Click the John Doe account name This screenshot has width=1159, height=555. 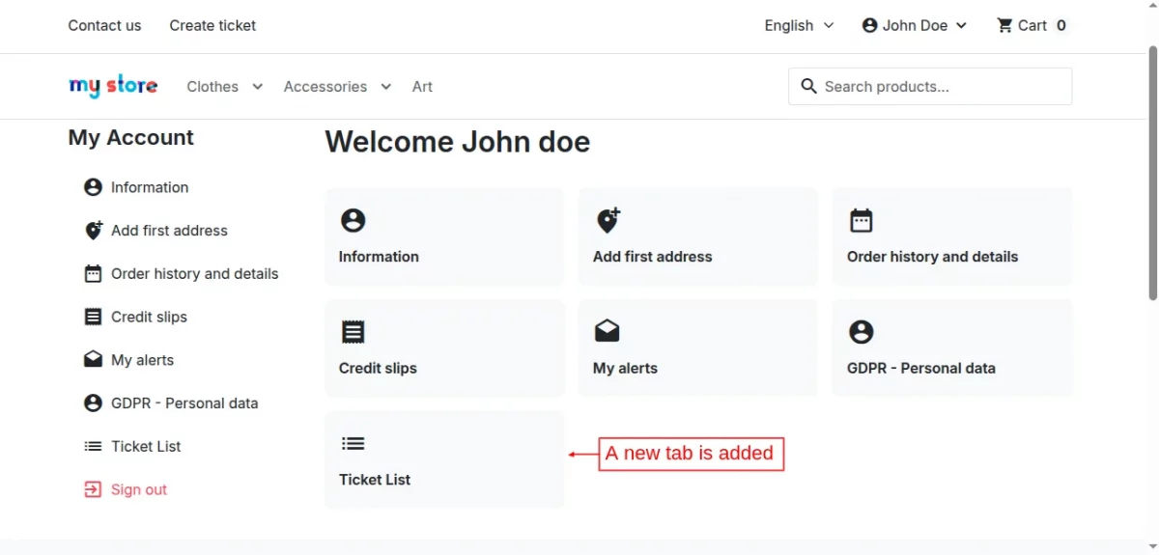pyautogui.click(x=915, y=26)
